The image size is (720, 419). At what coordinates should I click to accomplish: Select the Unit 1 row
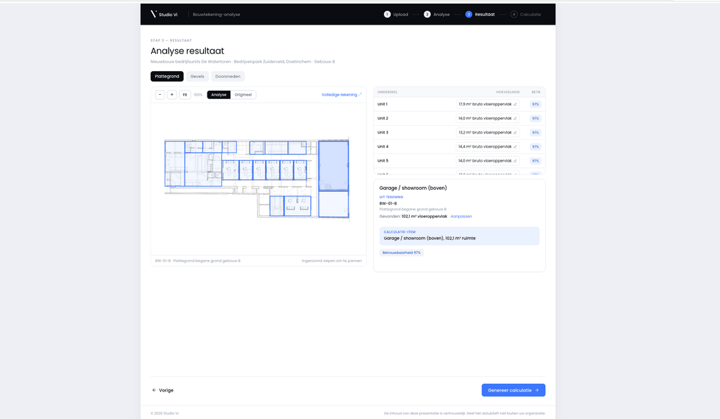[x=459, y=104]
